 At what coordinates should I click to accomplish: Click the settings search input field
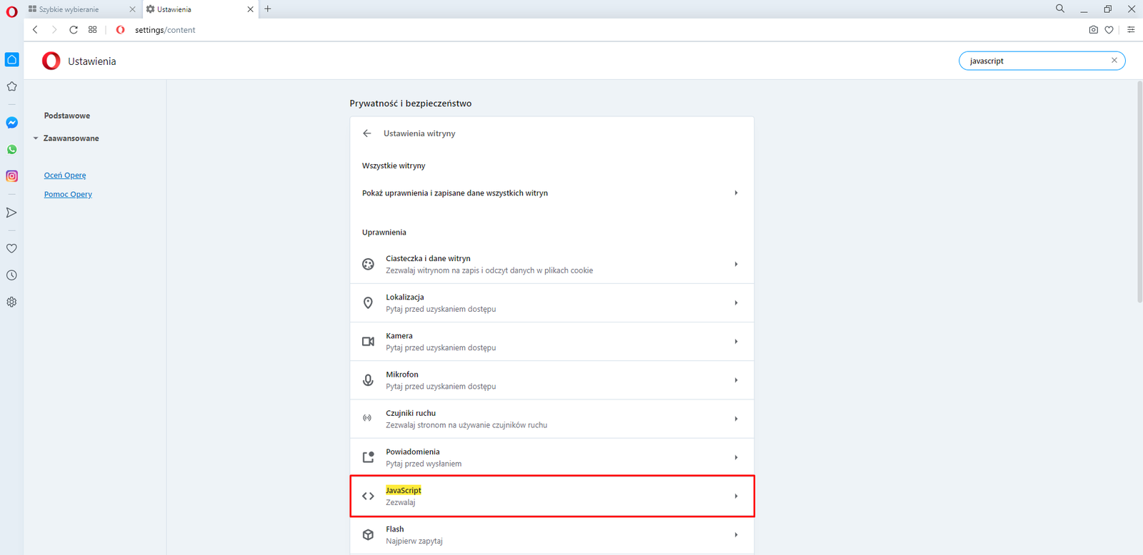pyautogui.click(x=1036, y=61)
